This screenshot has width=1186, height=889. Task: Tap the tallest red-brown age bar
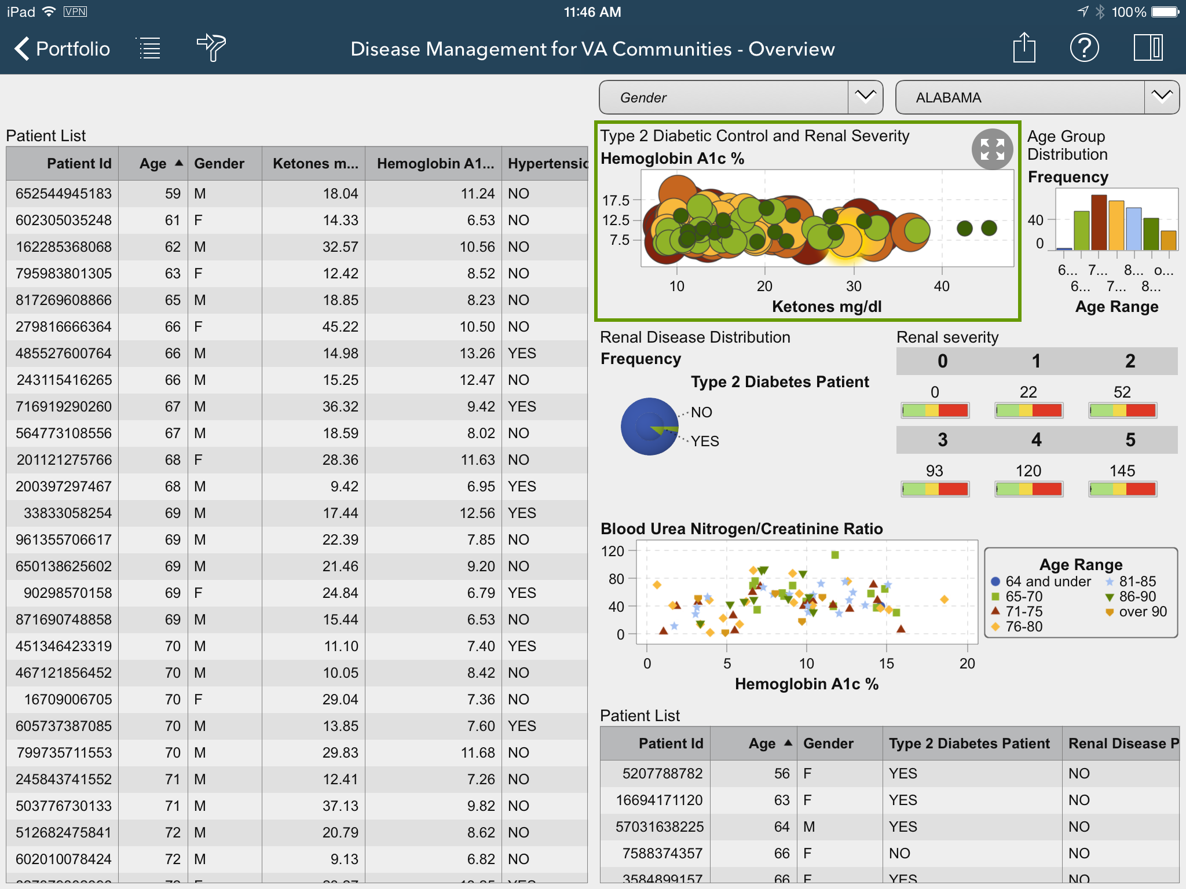(x=1099, y=223)
